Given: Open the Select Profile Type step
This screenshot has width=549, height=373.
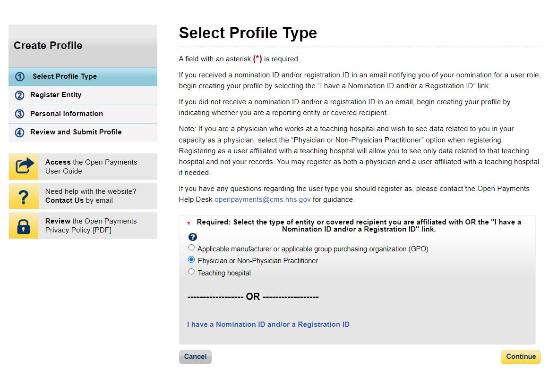Looking at the screenshot, I should click(65, 76).
